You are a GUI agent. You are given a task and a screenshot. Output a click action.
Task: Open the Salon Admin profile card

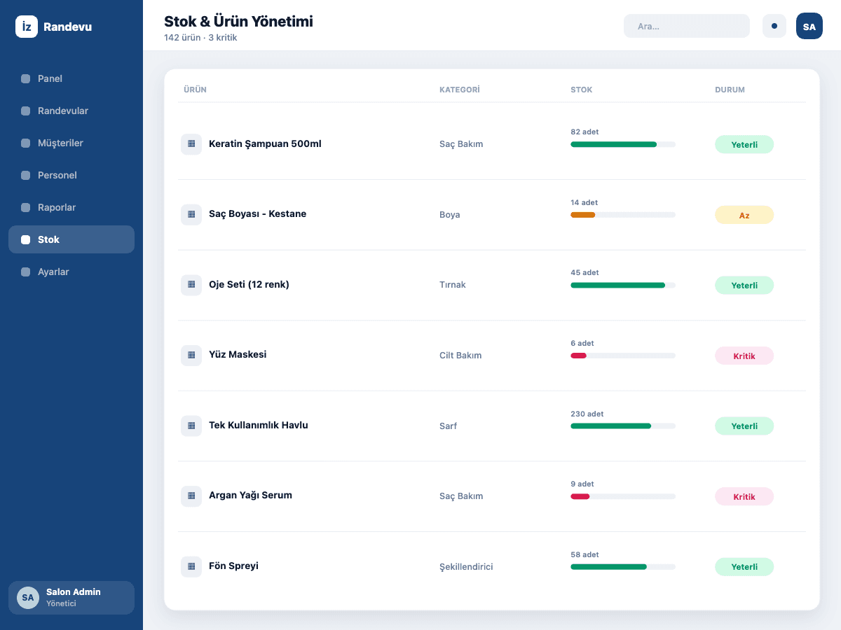pyautogui.click(x=71, y=598)
